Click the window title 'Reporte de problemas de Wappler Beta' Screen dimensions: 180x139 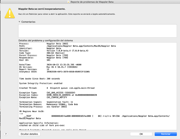click(x=92, y=2)
